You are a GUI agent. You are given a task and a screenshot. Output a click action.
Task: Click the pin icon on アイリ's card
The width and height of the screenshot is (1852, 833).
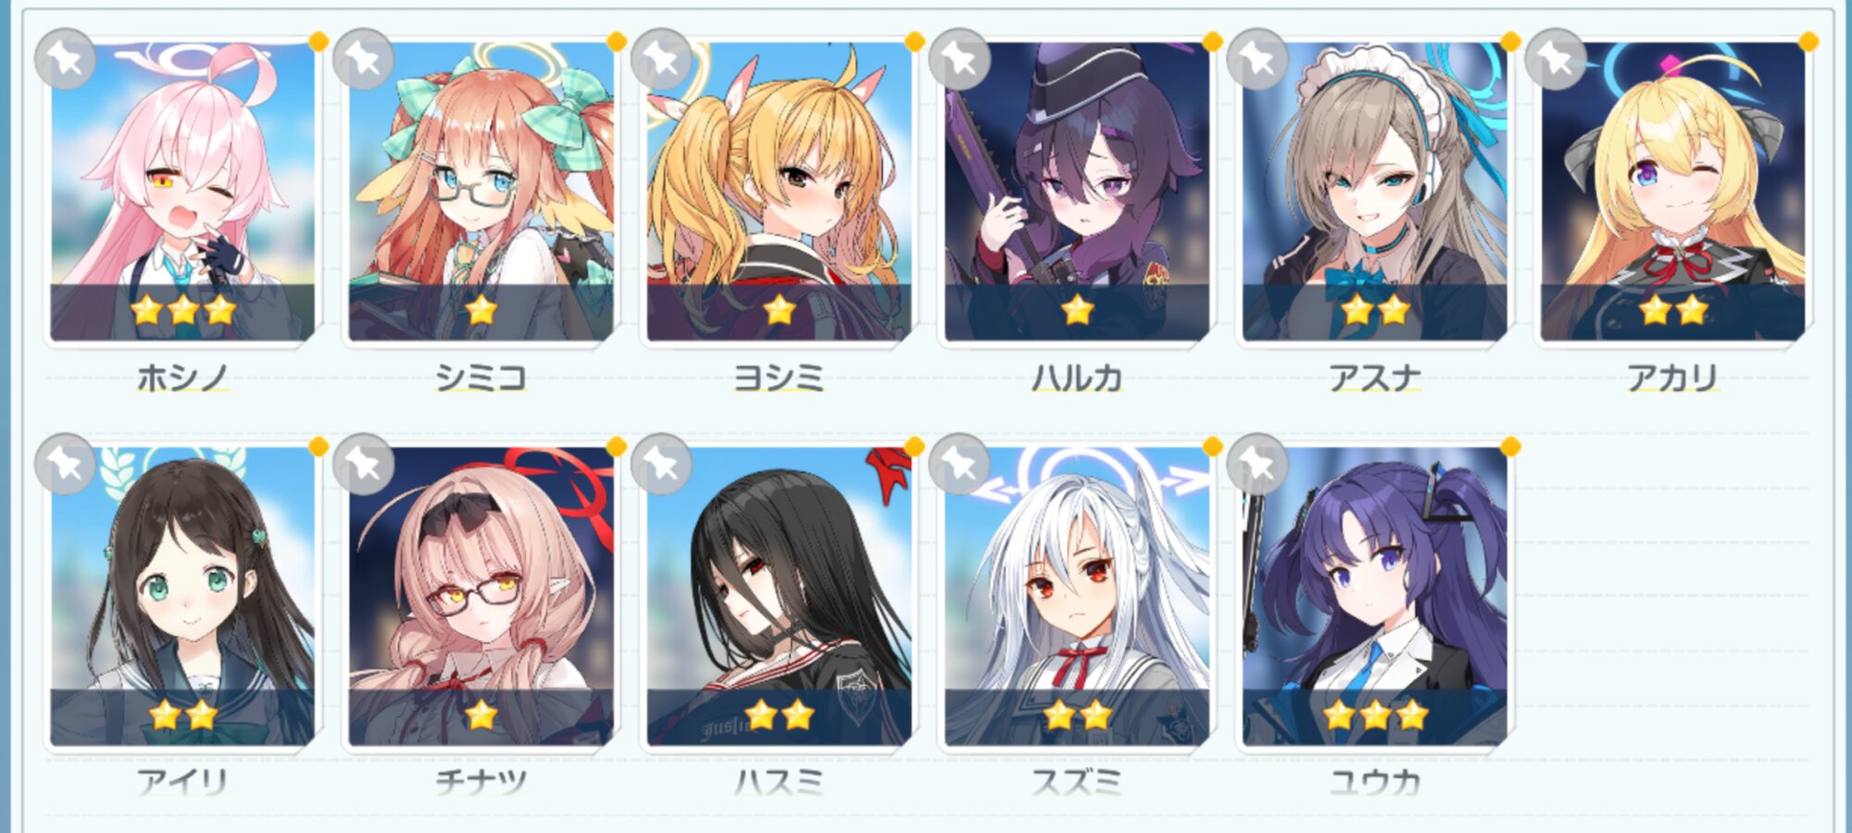pyautogui.click(x=66, y=464)
